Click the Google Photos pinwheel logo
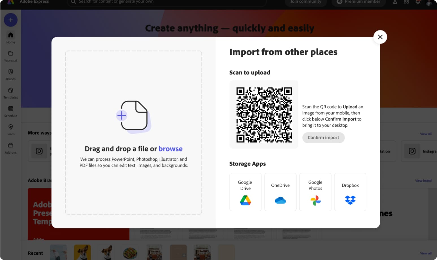 point(315,200)
